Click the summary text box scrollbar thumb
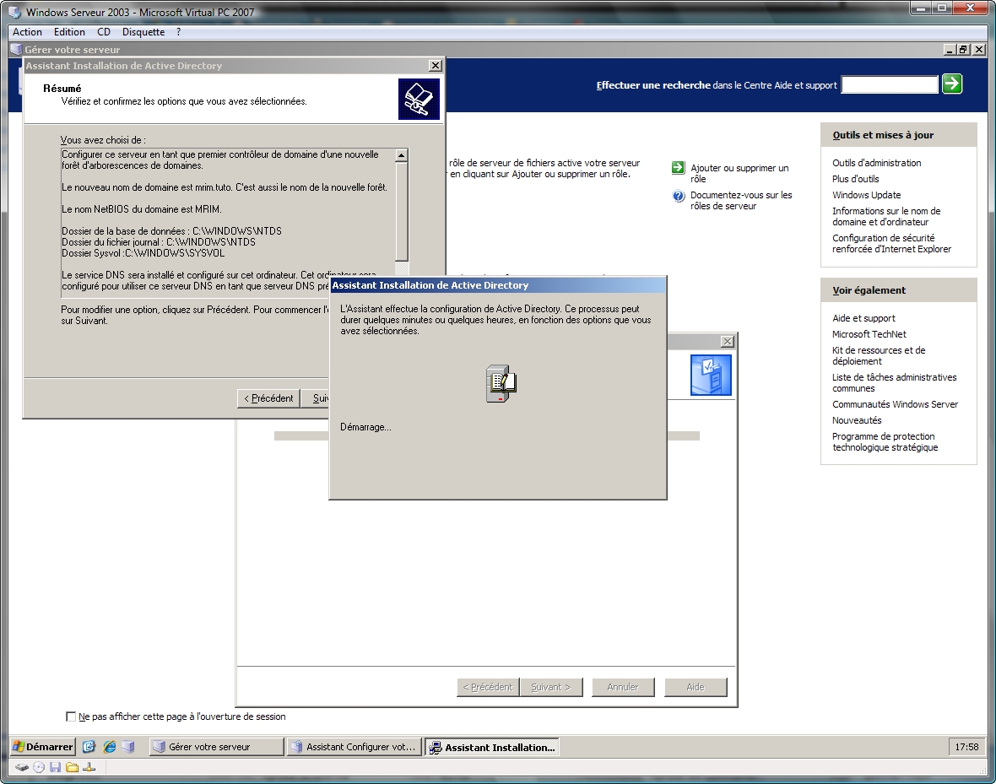 point(402,211)
